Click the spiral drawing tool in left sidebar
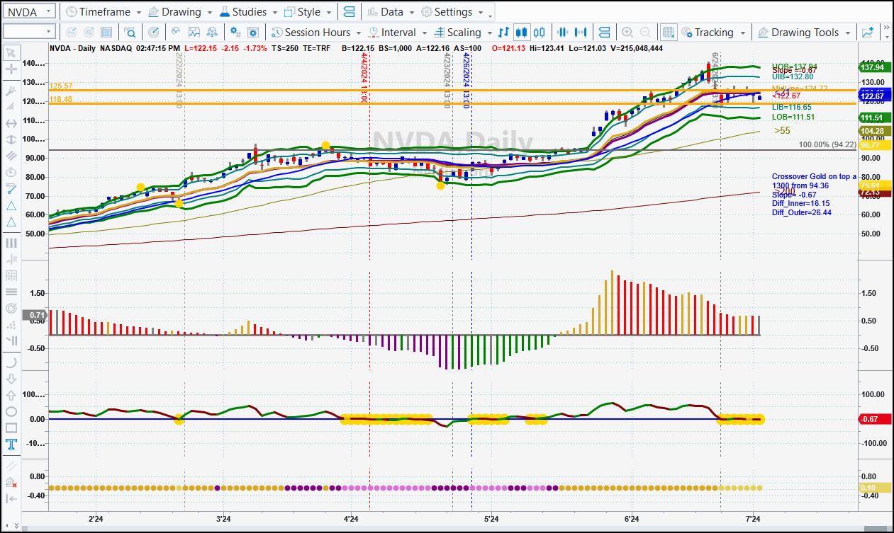 [11, 308]
